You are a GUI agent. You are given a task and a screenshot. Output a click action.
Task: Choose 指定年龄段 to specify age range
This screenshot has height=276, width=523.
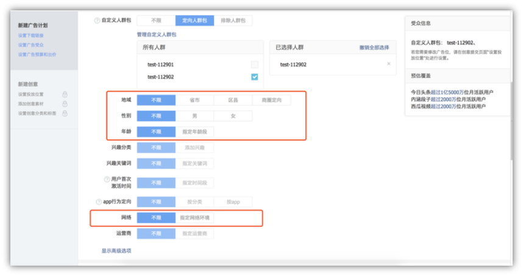pos(194,131)
